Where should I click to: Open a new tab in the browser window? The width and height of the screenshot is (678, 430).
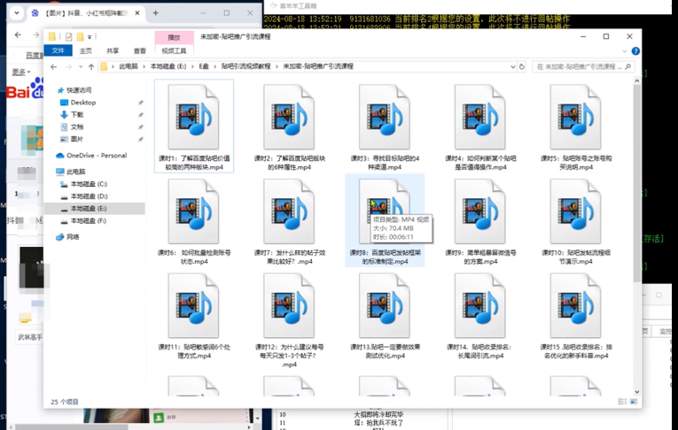click(156, 13)
